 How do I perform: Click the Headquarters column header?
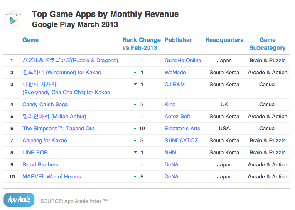point(224,40)
